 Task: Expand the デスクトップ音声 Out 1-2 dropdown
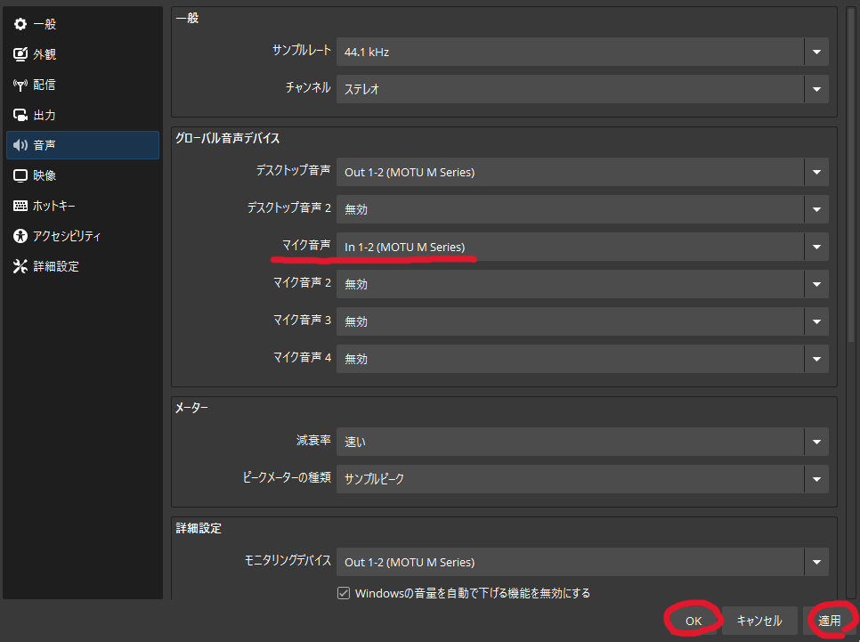point(582,172)
